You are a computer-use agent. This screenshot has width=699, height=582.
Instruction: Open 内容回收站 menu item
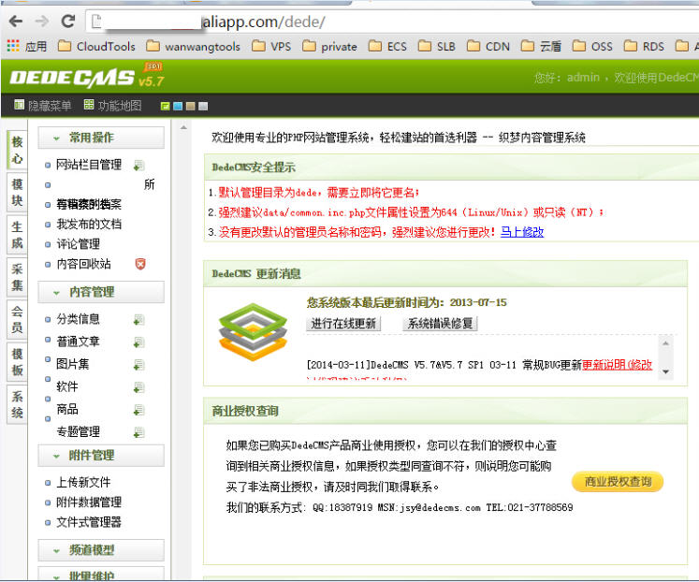(x=83, y=264)
